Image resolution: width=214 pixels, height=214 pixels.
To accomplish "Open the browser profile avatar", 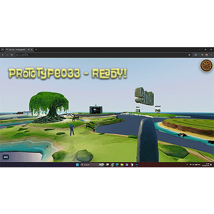I will 207,55.
